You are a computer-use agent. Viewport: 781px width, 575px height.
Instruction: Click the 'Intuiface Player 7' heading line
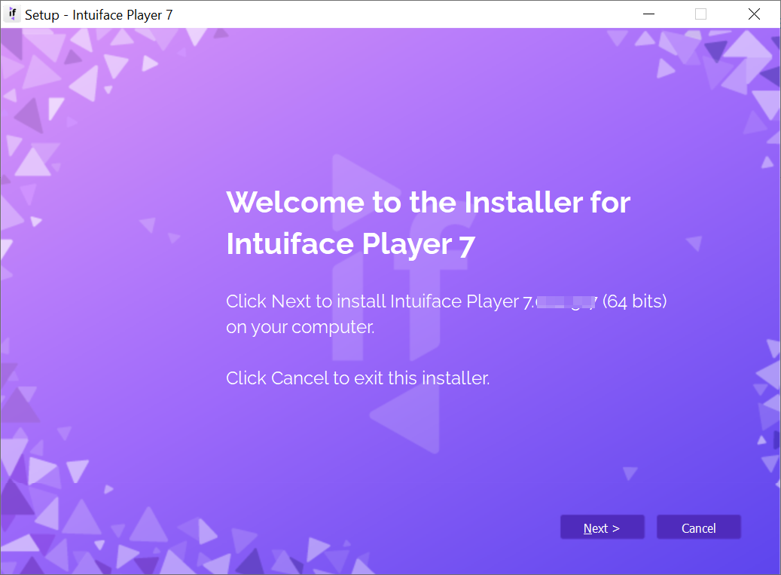tap(351, 245)
